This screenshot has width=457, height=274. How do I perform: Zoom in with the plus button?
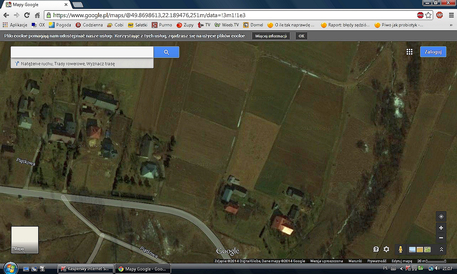point(441,228)
